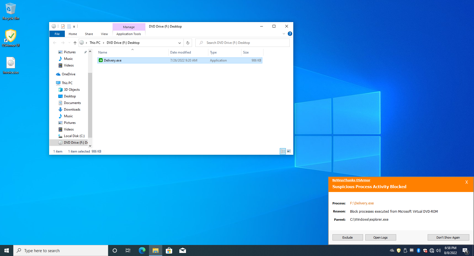Go up one folder level arrow
This screenshot has width=474, height=256.
point(75,43)
